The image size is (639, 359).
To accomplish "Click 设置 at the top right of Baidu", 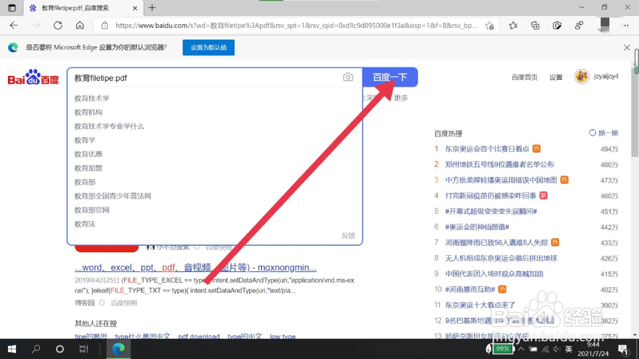I will pos(556,77).
